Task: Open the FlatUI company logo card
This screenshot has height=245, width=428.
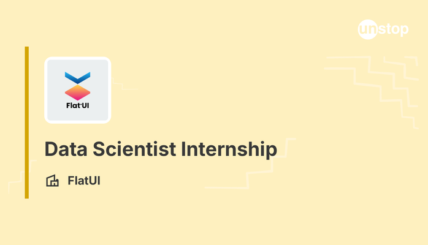Action: [78, 90]
